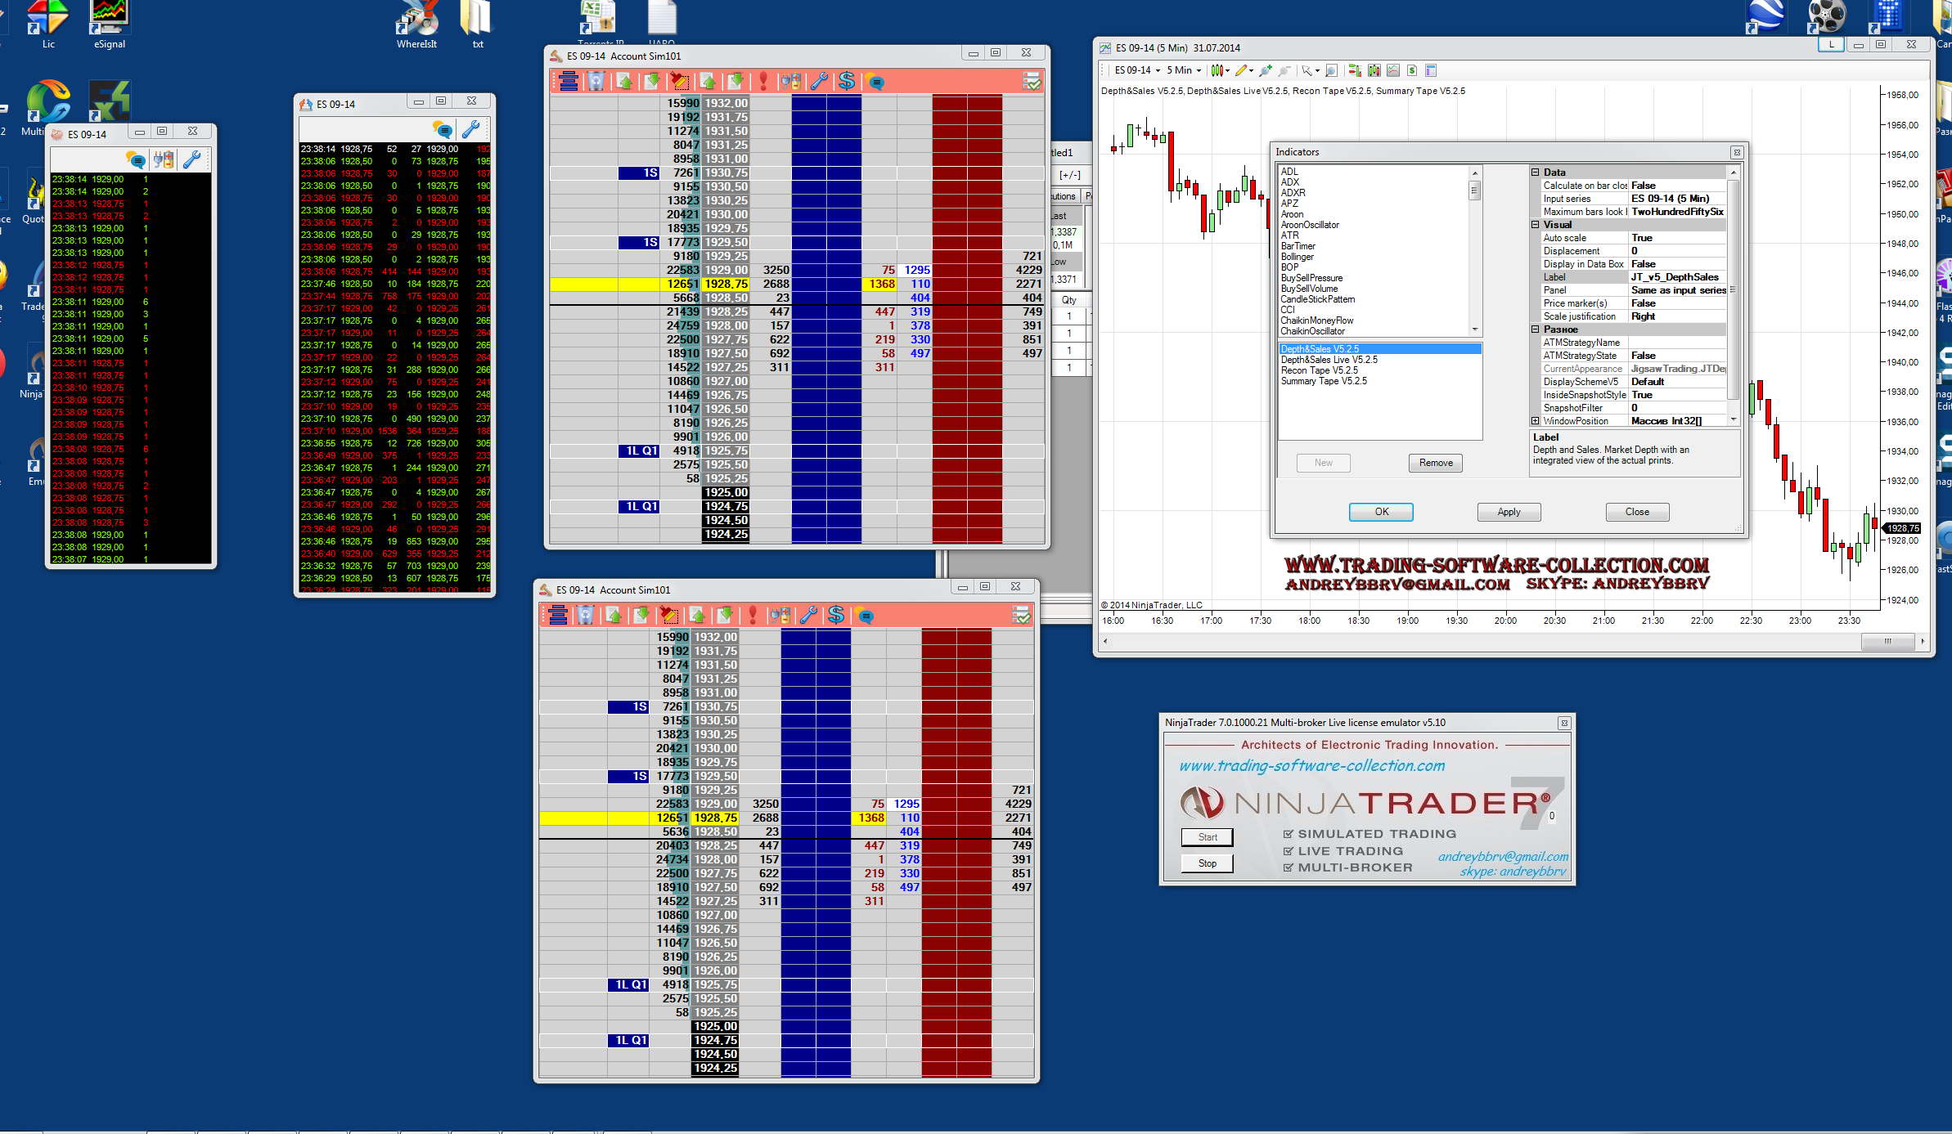
Task: Toggle the Simulated Trading checkbox
Action: [1289, 834]
